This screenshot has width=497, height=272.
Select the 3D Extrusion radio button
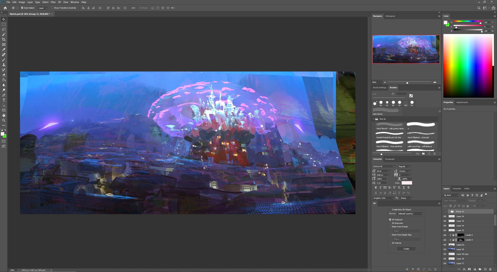[390, 223]
